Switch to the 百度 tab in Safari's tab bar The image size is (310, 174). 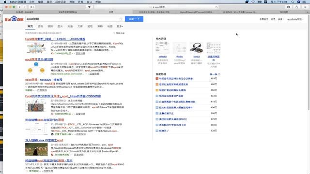(111, 12)
